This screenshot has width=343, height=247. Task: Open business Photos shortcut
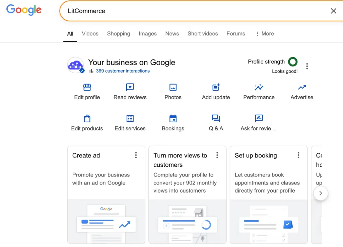pos(173,92)
